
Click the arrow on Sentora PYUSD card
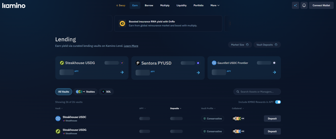198,73
